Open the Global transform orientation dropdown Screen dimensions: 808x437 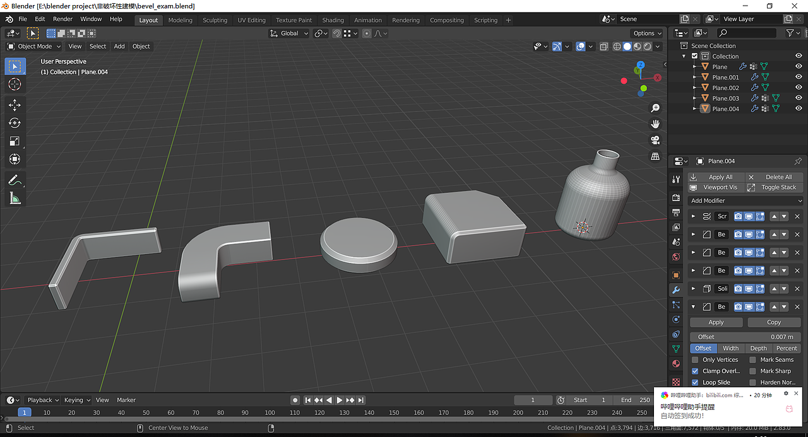click(x=289, y=33)
